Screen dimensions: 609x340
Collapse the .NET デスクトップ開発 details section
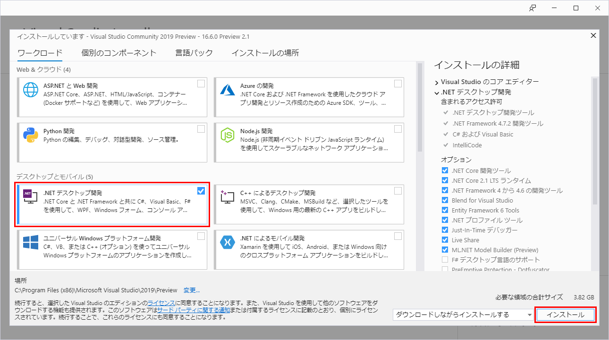pos(437,93)
